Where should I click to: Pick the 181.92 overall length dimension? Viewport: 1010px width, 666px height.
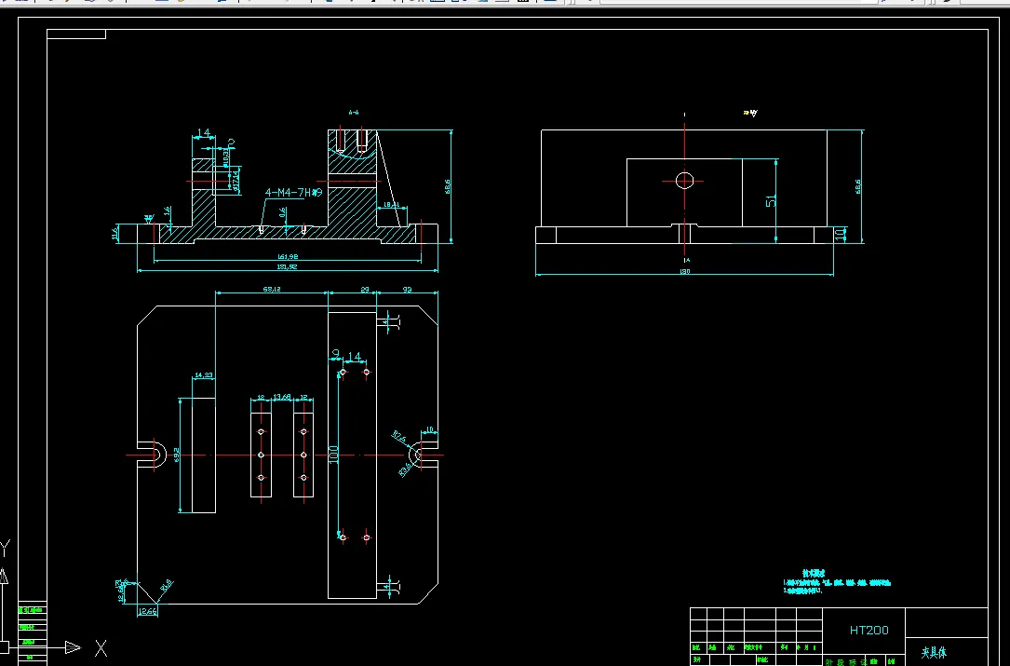click(288, 266)
